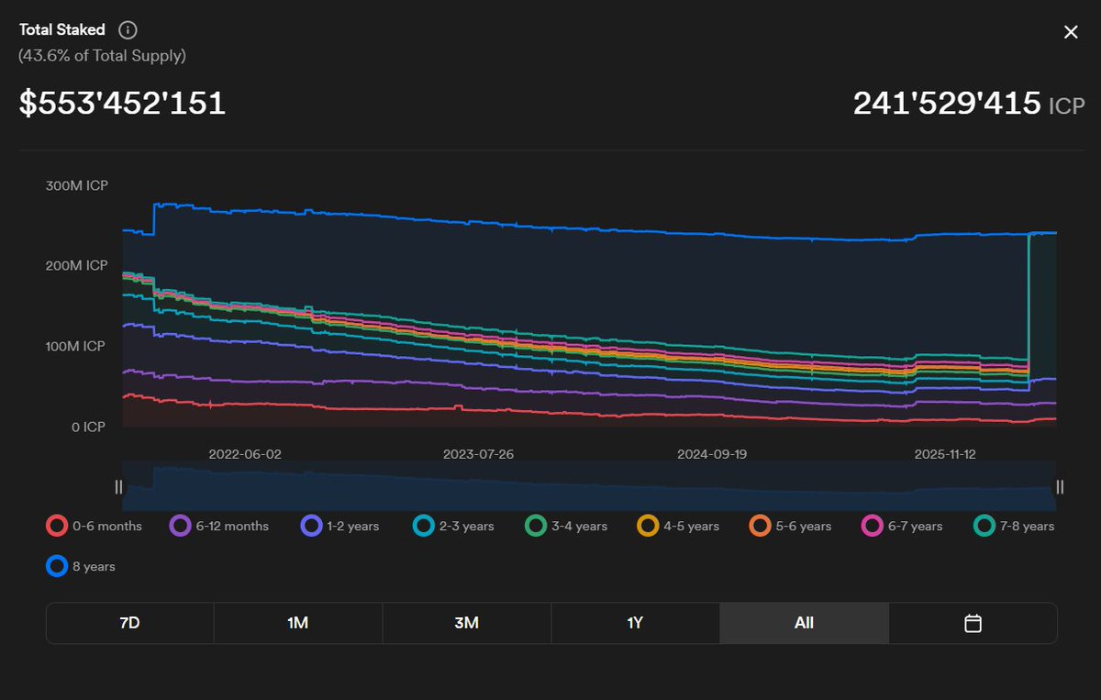Screen dimensions: 1101x700
Task: Open the custom date range calendar
Action: click(x=973, y=623)
